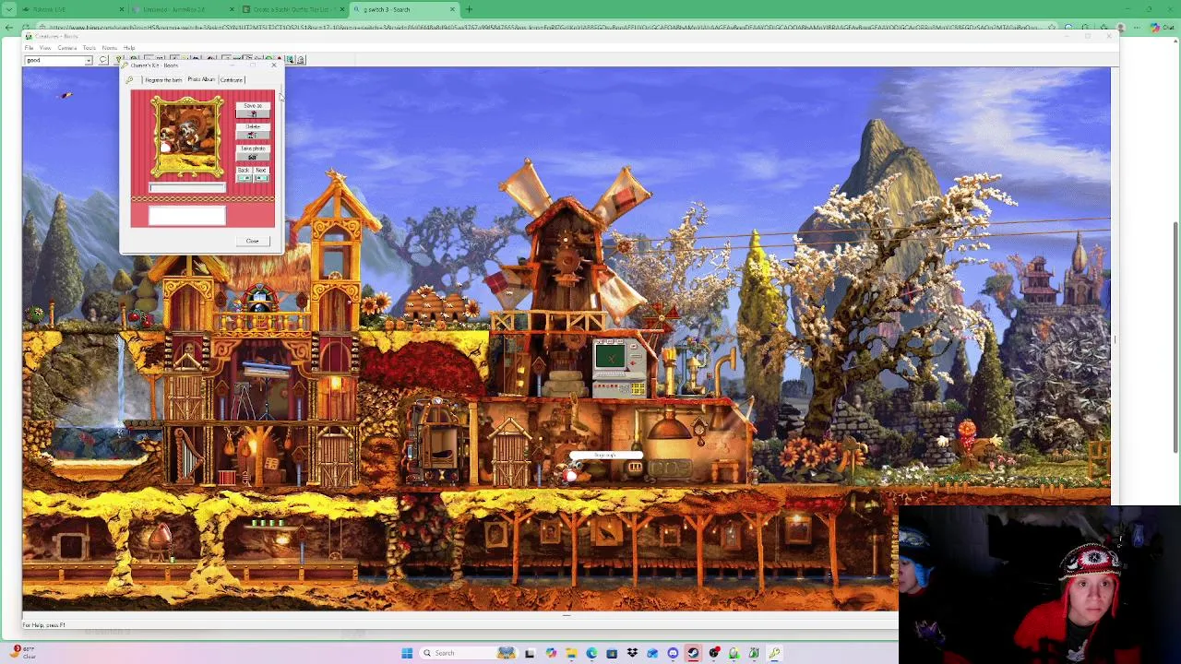Image resolution: width=1181 pixels, height=664 pixels.
Task: Open Dropbox from the taskbar
Action: point(632,653)
